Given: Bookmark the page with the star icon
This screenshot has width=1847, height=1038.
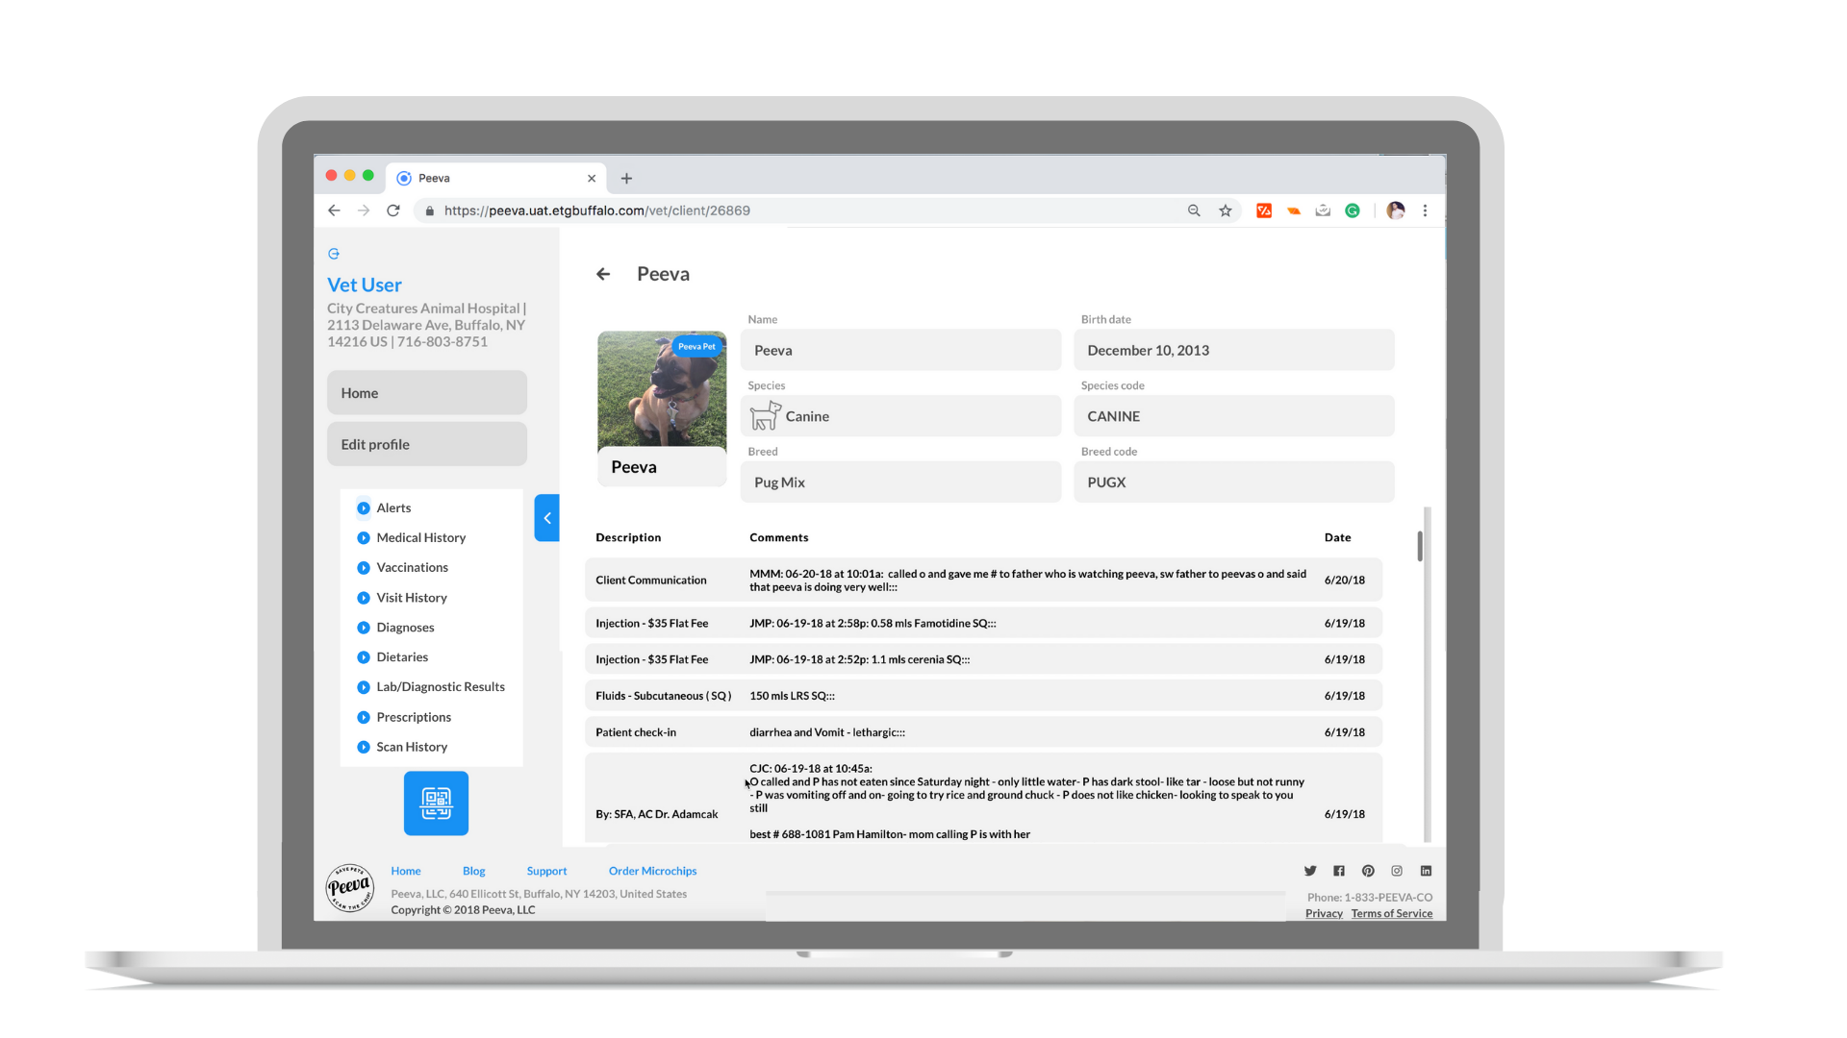Looking at the screenshot, I should [x=1226, y=210].
